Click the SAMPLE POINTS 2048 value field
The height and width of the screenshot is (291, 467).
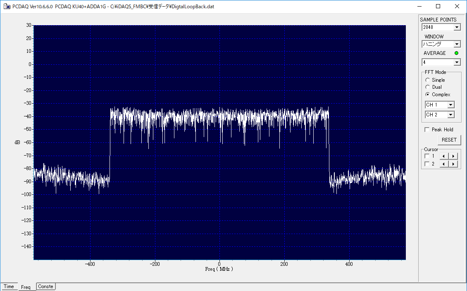[x=438, y=27]
